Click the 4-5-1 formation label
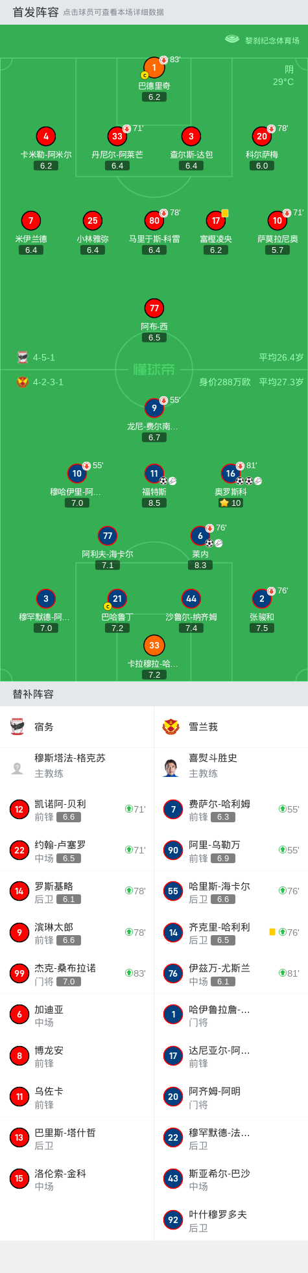Image resolution: width=308 pixels, height=1273 pixels. coord(43,357)
